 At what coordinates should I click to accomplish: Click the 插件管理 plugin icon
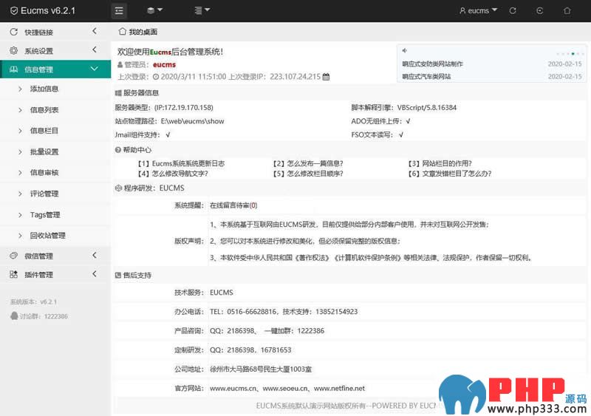click(x=14, y=275)
